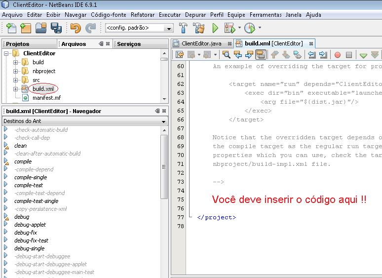Image resolution: width=382 pixels, height=278 pixels.
Task: Click the green Check XML triangle icon
Action: tap(363, 56)
